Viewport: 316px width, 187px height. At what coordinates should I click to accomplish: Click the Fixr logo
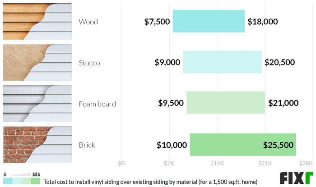point(296,178)
